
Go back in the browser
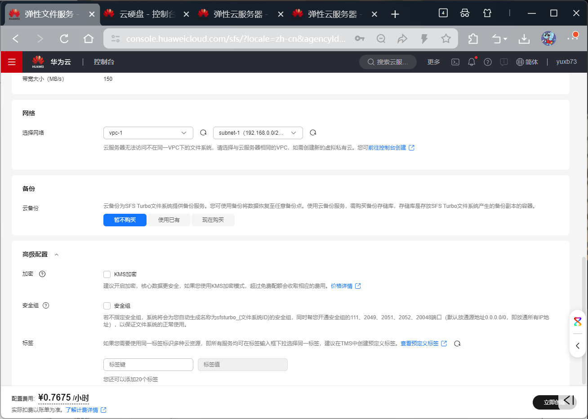tap(16, 39)
